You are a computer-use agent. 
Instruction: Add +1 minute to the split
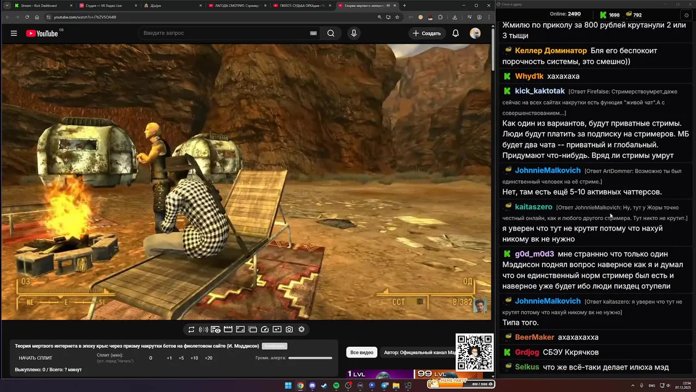[169, 358]
